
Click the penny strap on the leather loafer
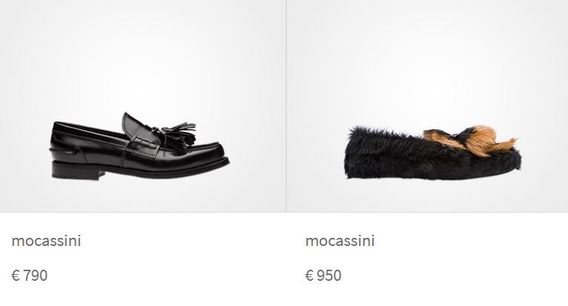click(x=142, y=144)
